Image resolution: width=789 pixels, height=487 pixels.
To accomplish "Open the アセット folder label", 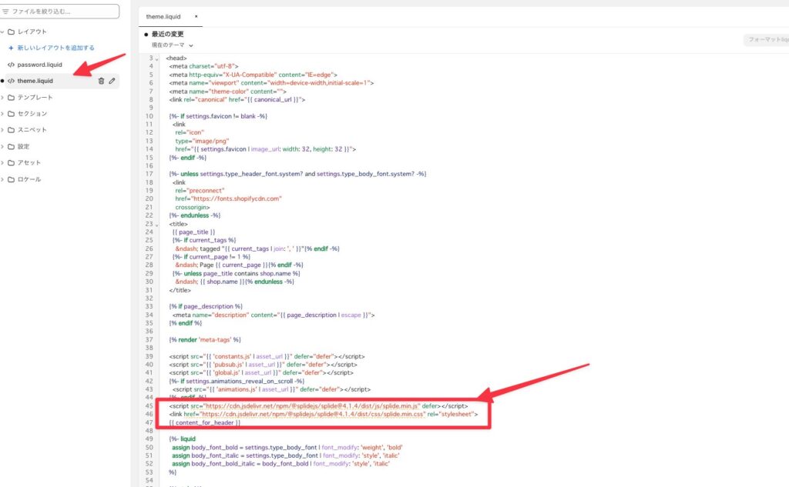I will 29,163.
